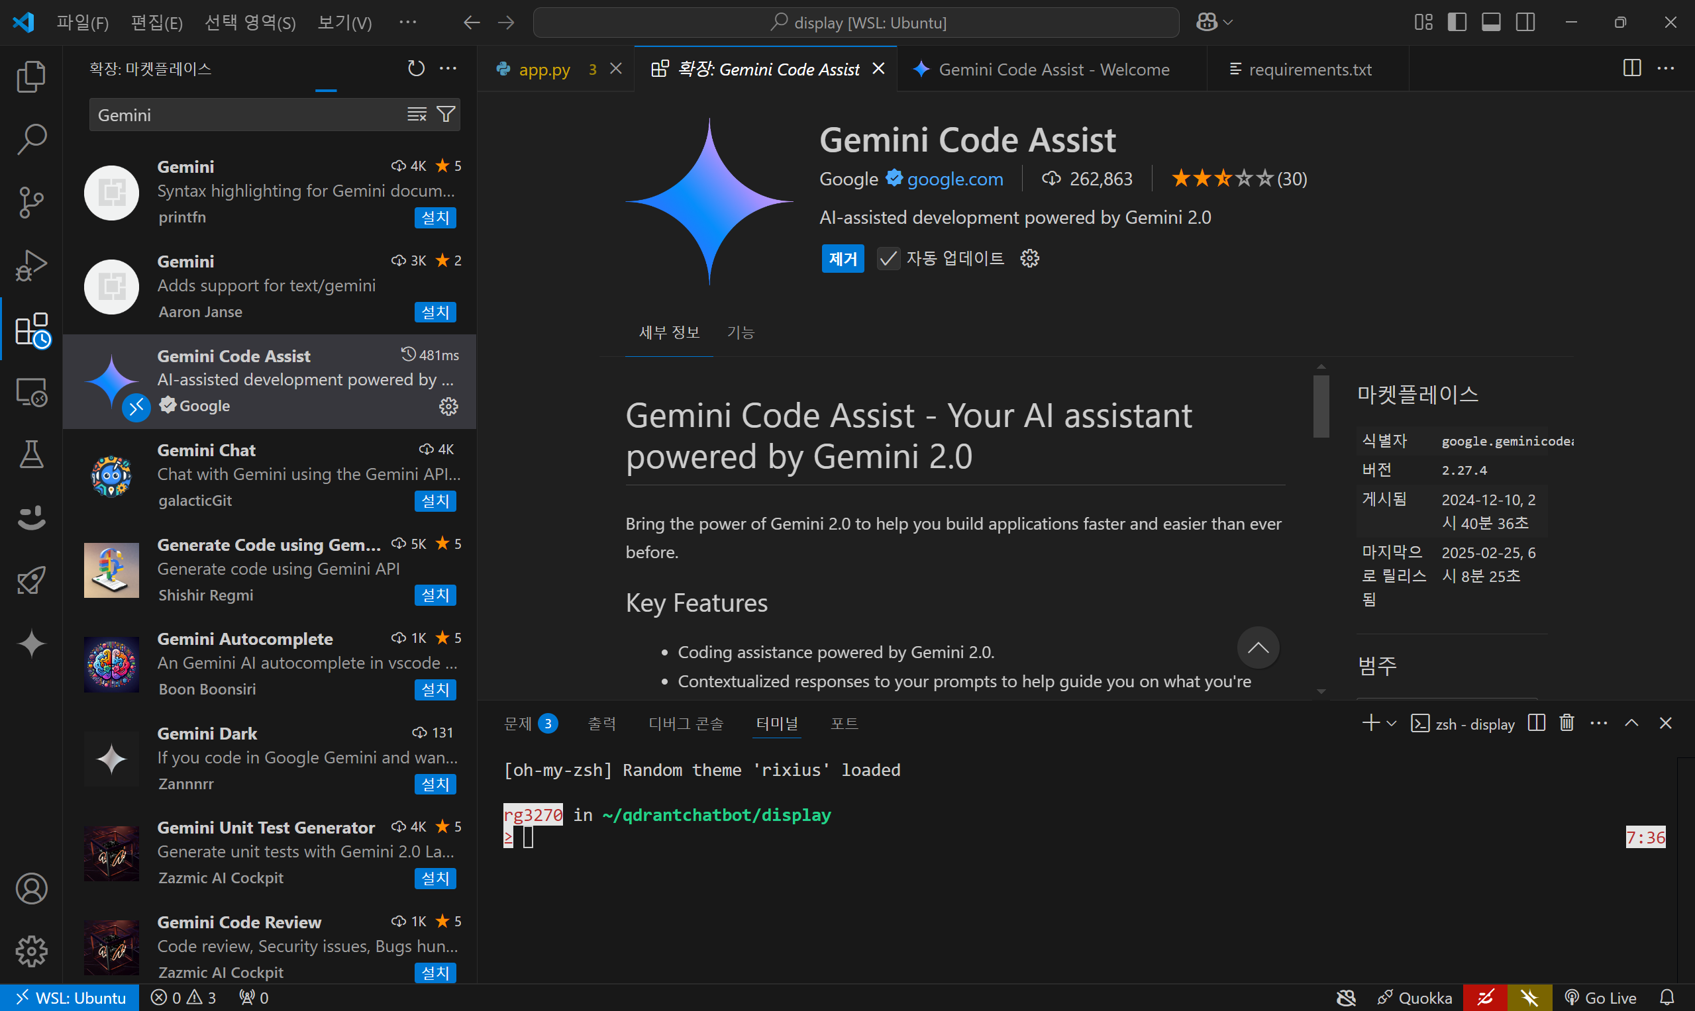The height and width of the screenshot is (1011, 1695).
Task: Maximize the terminal panel size
Action: (1631, 723)
